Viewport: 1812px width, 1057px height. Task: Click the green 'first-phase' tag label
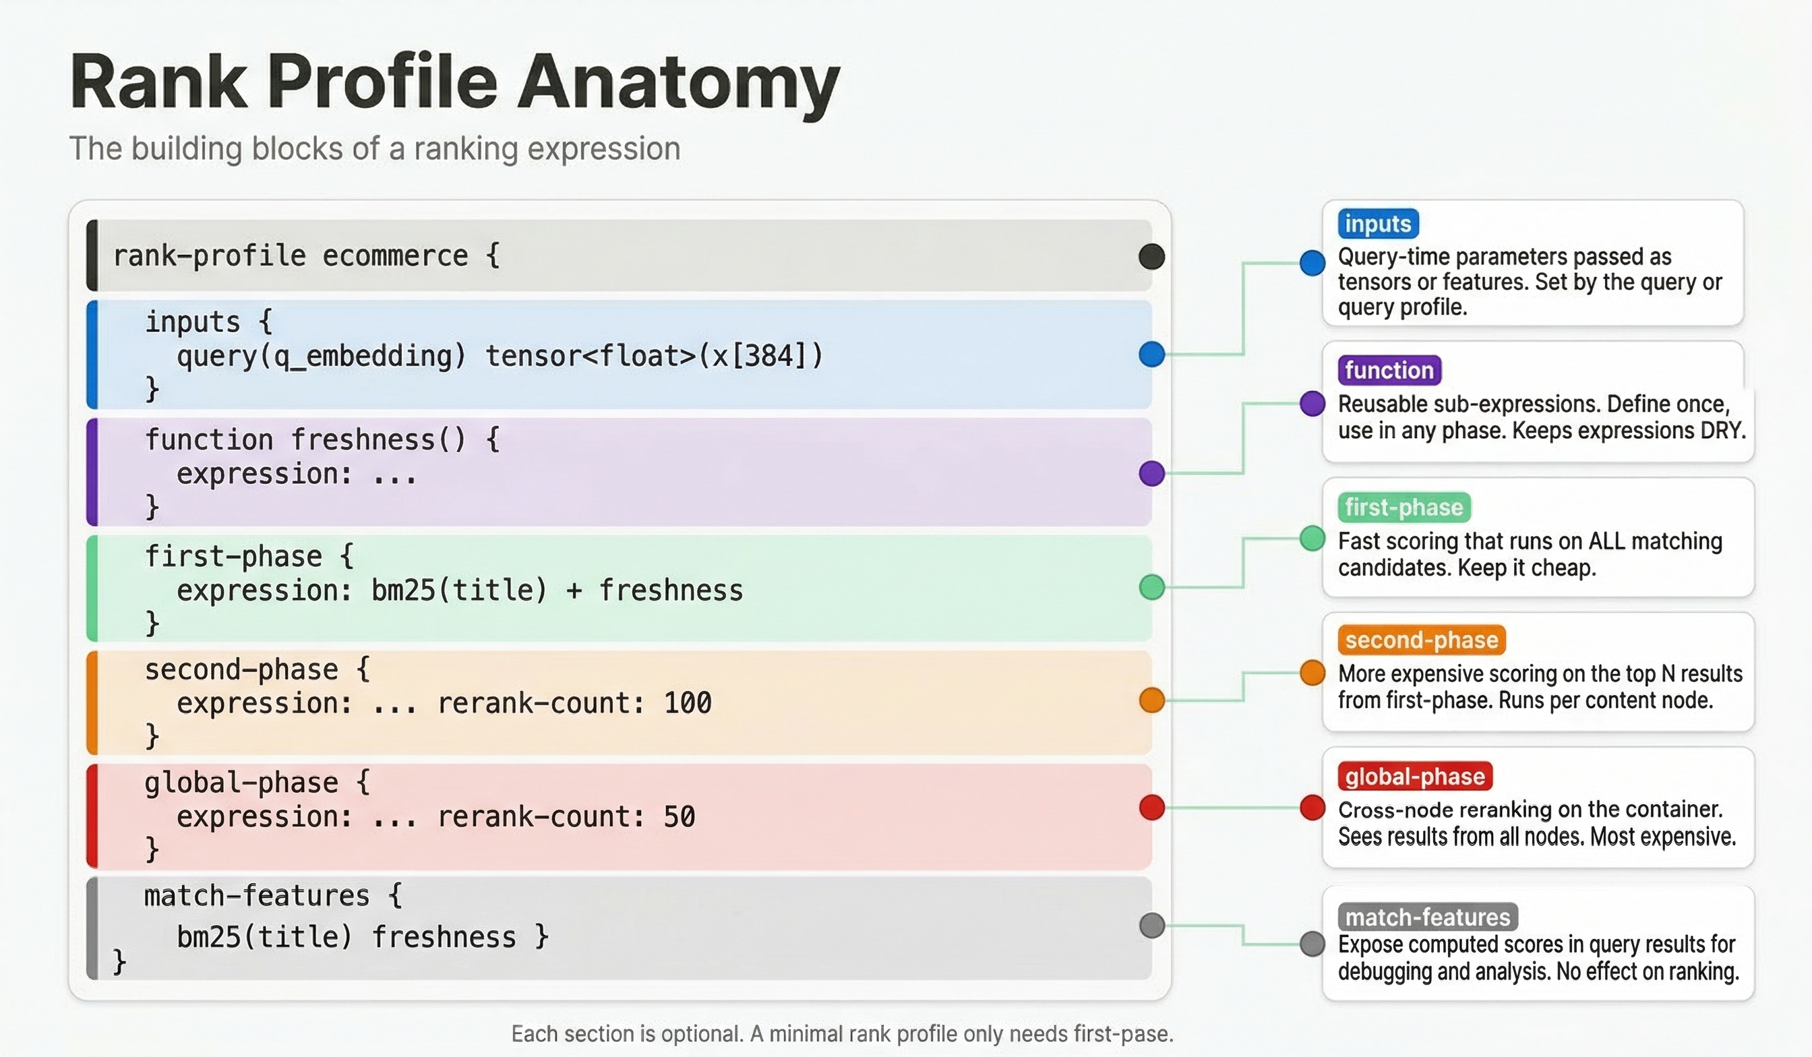pos(1403,508)
